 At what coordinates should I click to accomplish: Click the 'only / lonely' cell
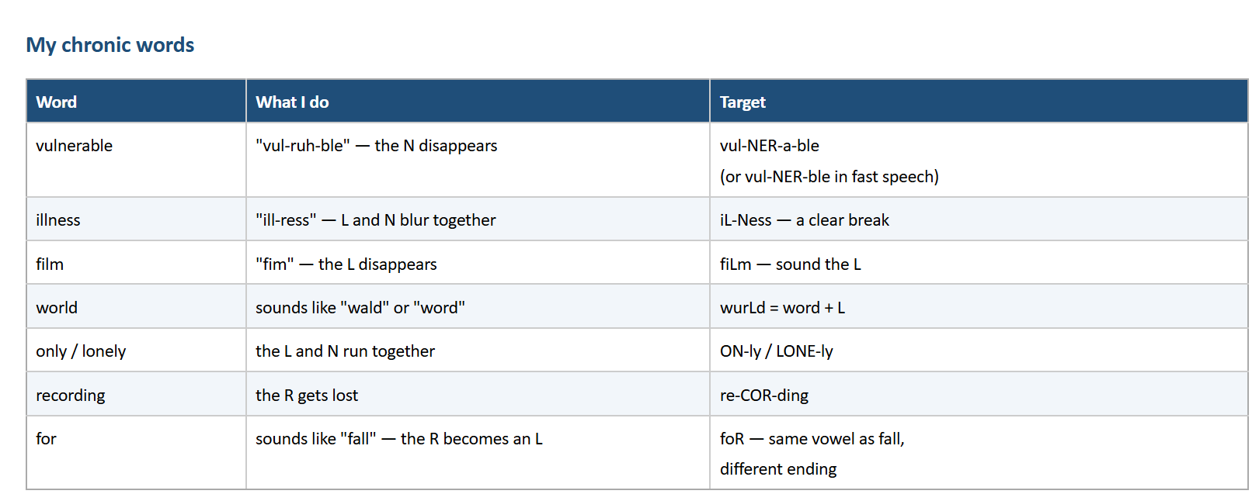(x=136, y=351)
